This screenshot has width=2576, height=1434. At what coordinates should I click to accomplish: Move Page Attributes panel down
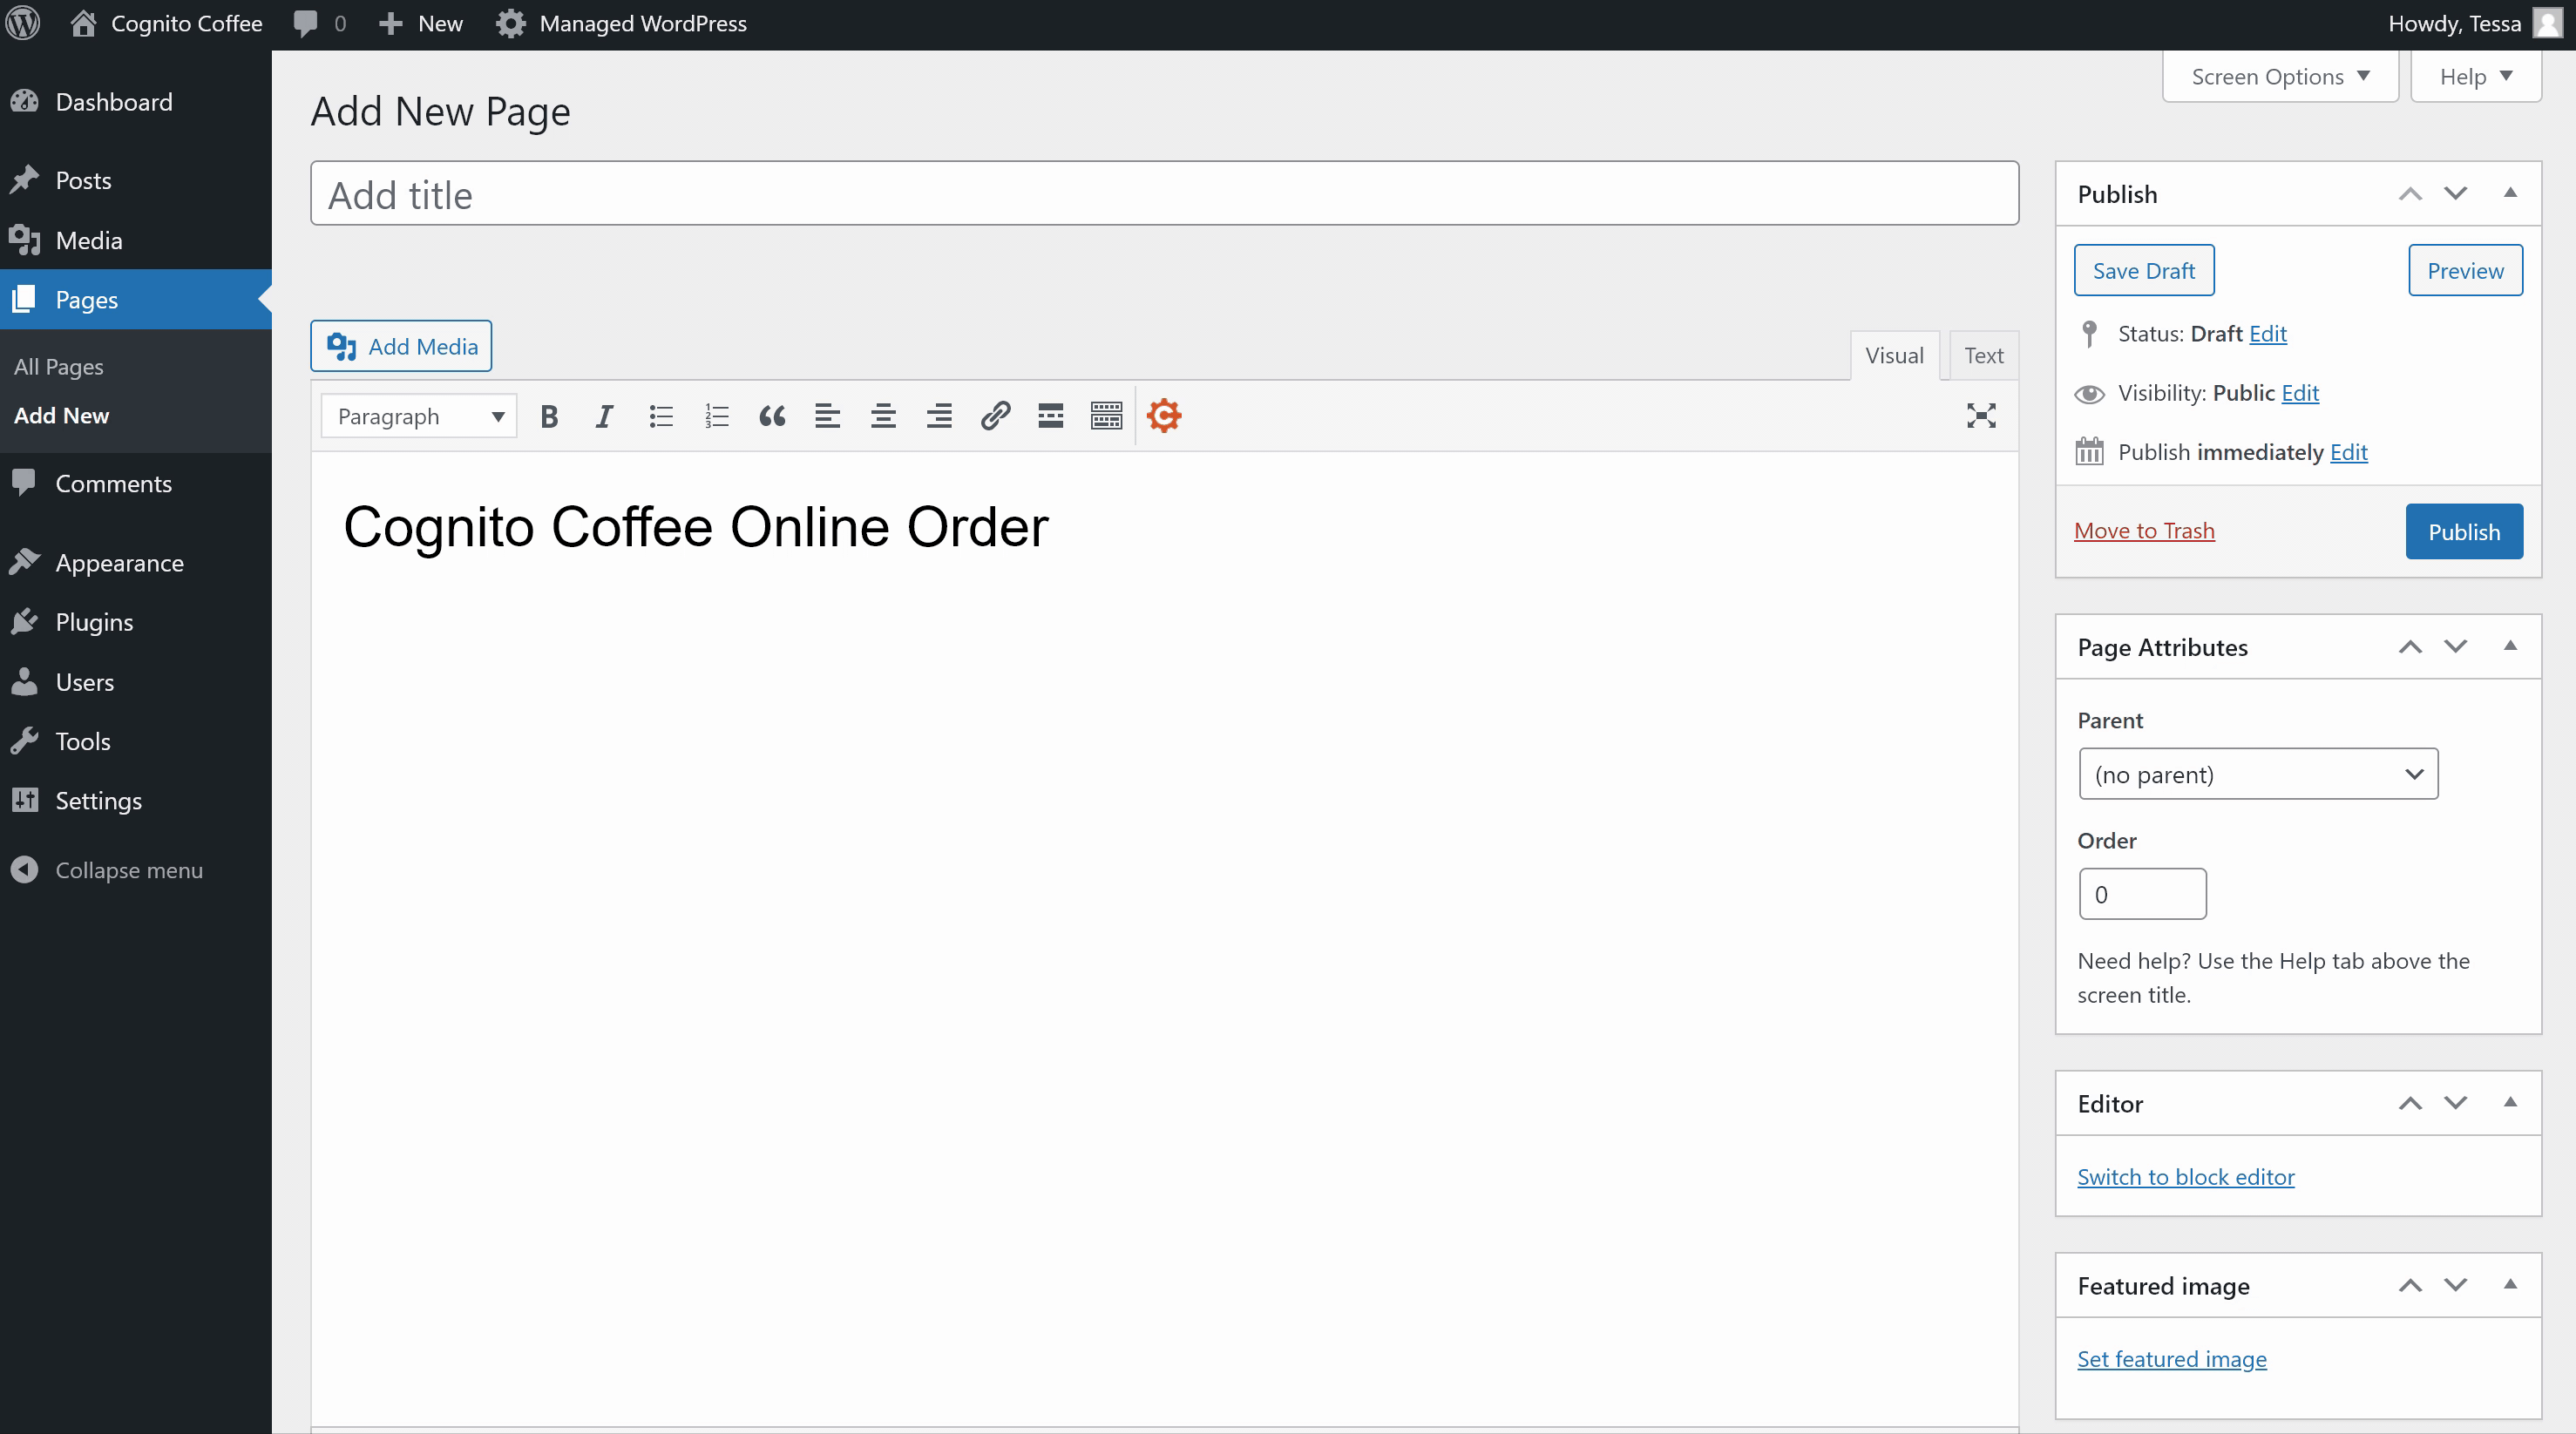click(2456, 647)
